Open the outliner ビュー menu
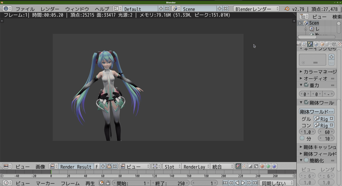The width and height of the screenshot is (342, 186). [x=319, y=17]
